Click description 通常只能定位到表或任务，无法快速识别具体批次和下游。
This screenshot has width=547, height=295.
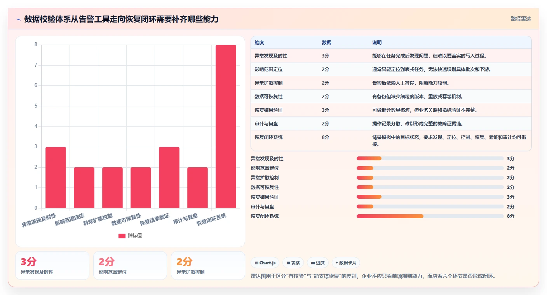[x=432, y=69]
